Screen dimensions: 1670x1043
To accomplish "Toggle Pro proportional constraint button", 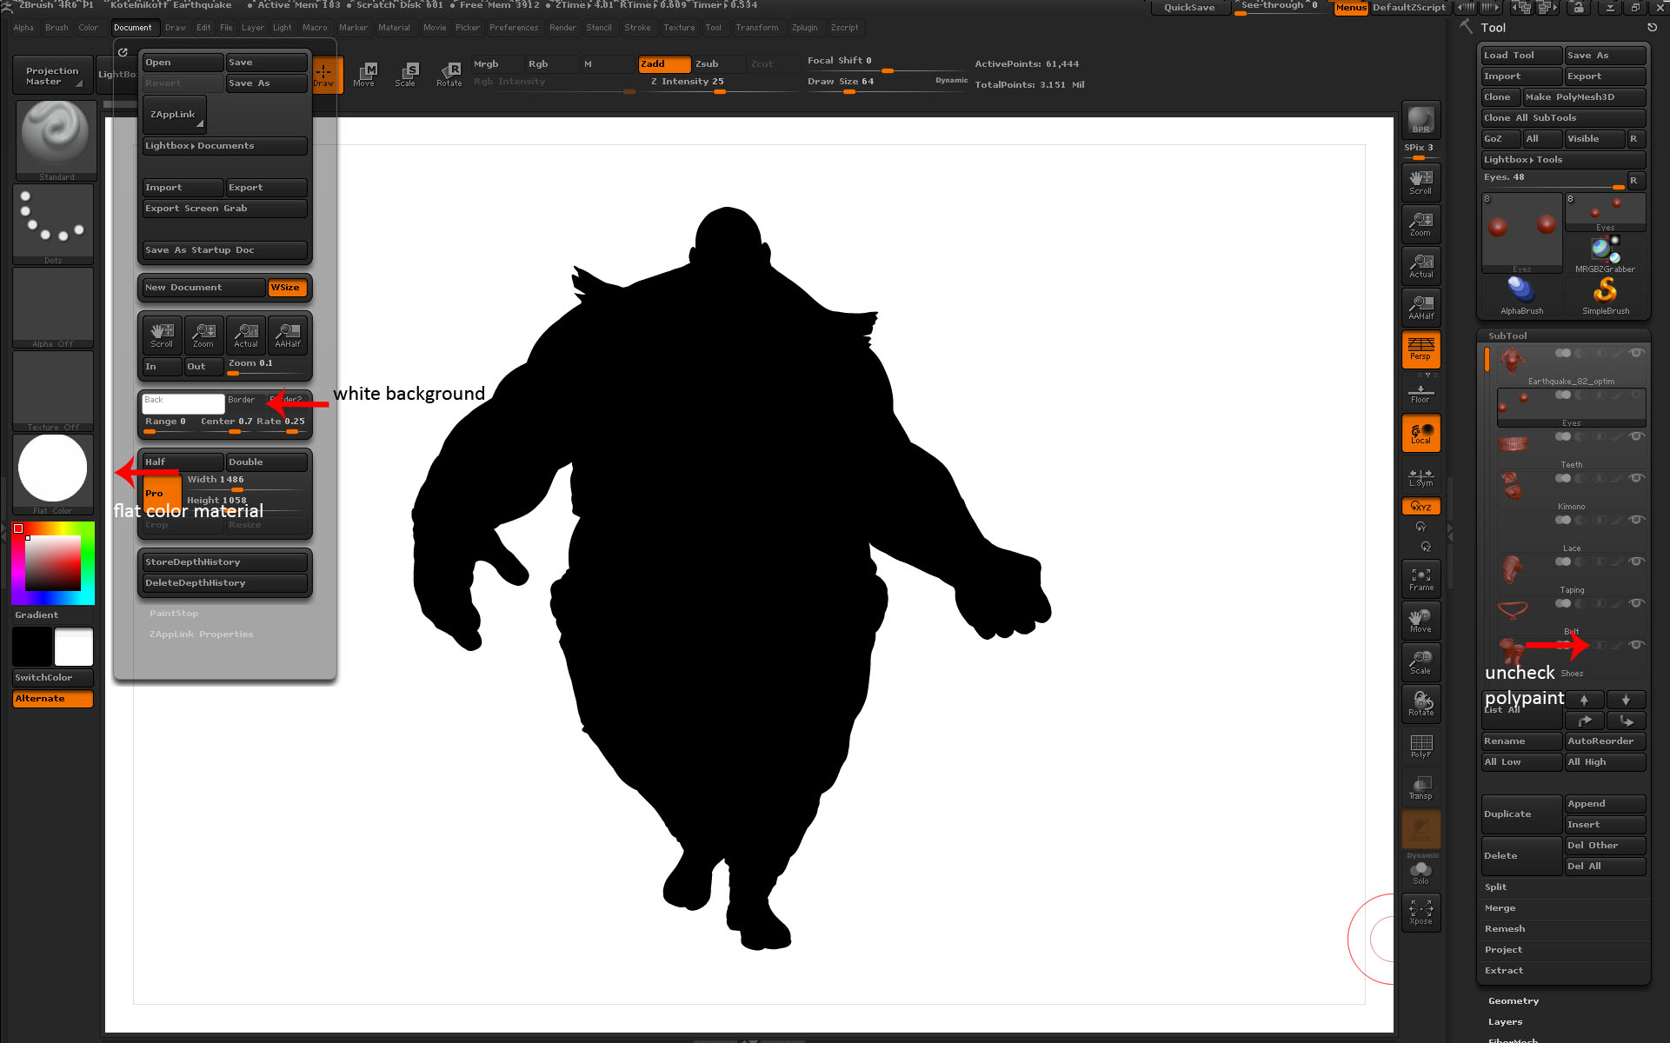I will click(x=163, y=494).
